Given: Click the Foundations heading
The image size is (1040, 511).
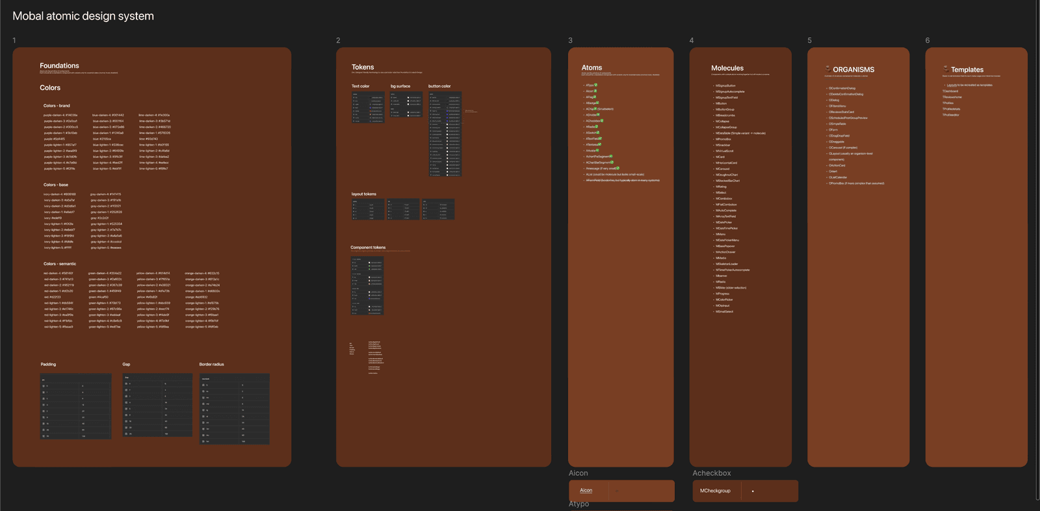Looking at the screenshot, I should pyautogui.click(x=59, y=66).
